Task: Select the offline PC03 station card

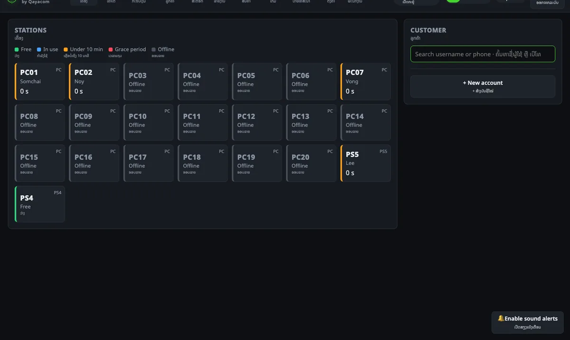Action: tap(149, 82)
